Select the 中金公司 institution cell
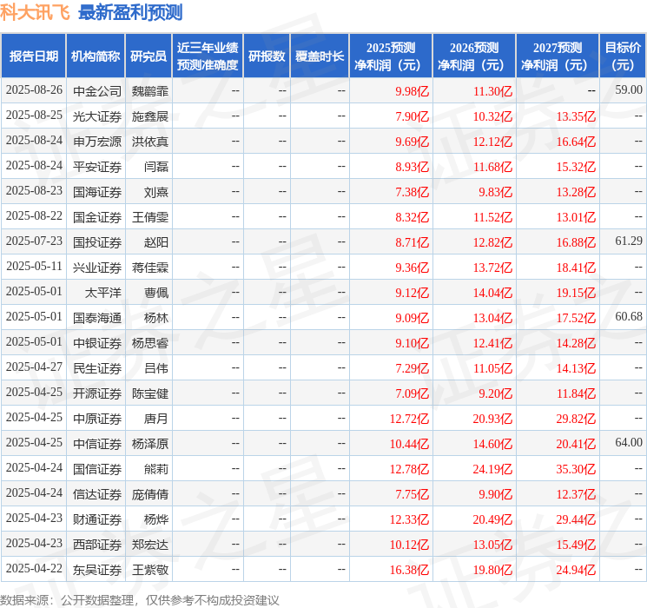Screen dimensions: 647x608 pos(97,91)
